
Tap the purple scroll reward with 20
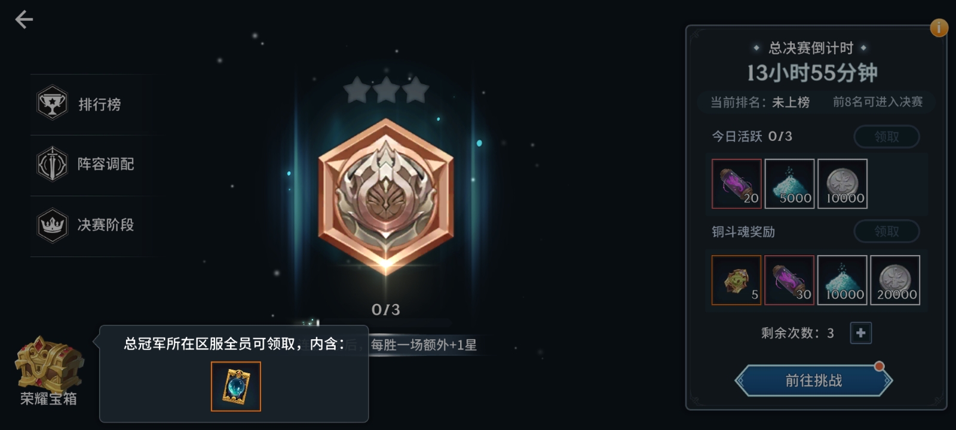[737, 184]
